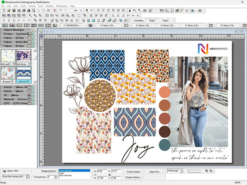Zoom in with the plus magnifier

(207, 171)
